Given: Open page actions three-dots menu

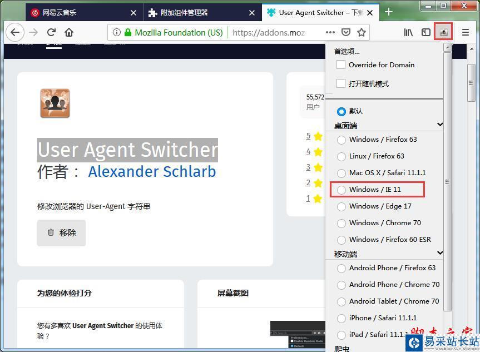Looking at the screenshot, I should pyautogui.click(x=330, y=32).
